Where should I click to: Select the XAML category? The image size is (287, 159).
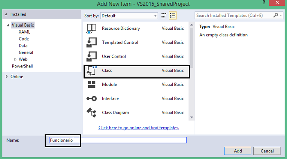point(24,32)
